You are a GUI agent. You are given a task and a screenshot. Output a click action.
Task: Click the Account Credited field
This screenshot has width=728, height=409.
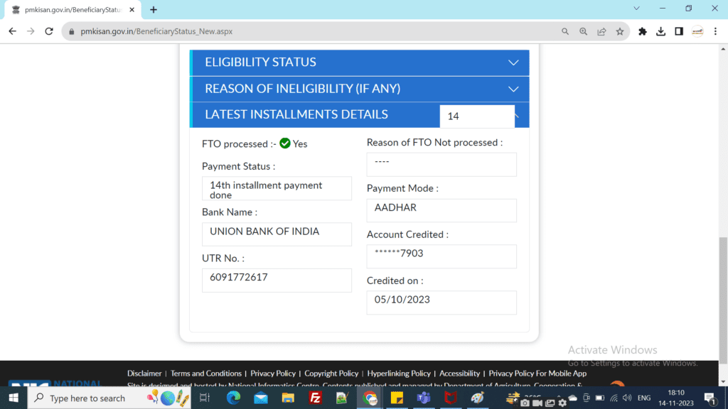coord(441,256)
